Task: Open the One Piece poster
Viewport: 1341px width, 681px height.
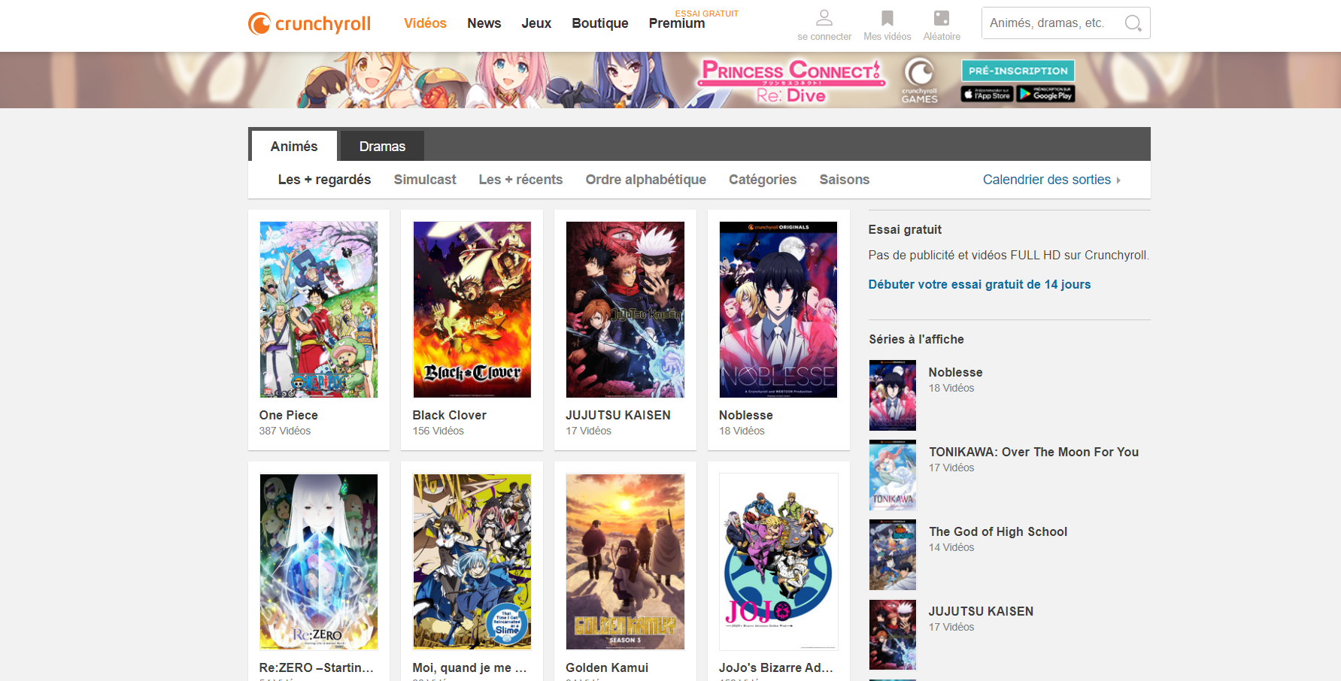Action: click(319, 310)
